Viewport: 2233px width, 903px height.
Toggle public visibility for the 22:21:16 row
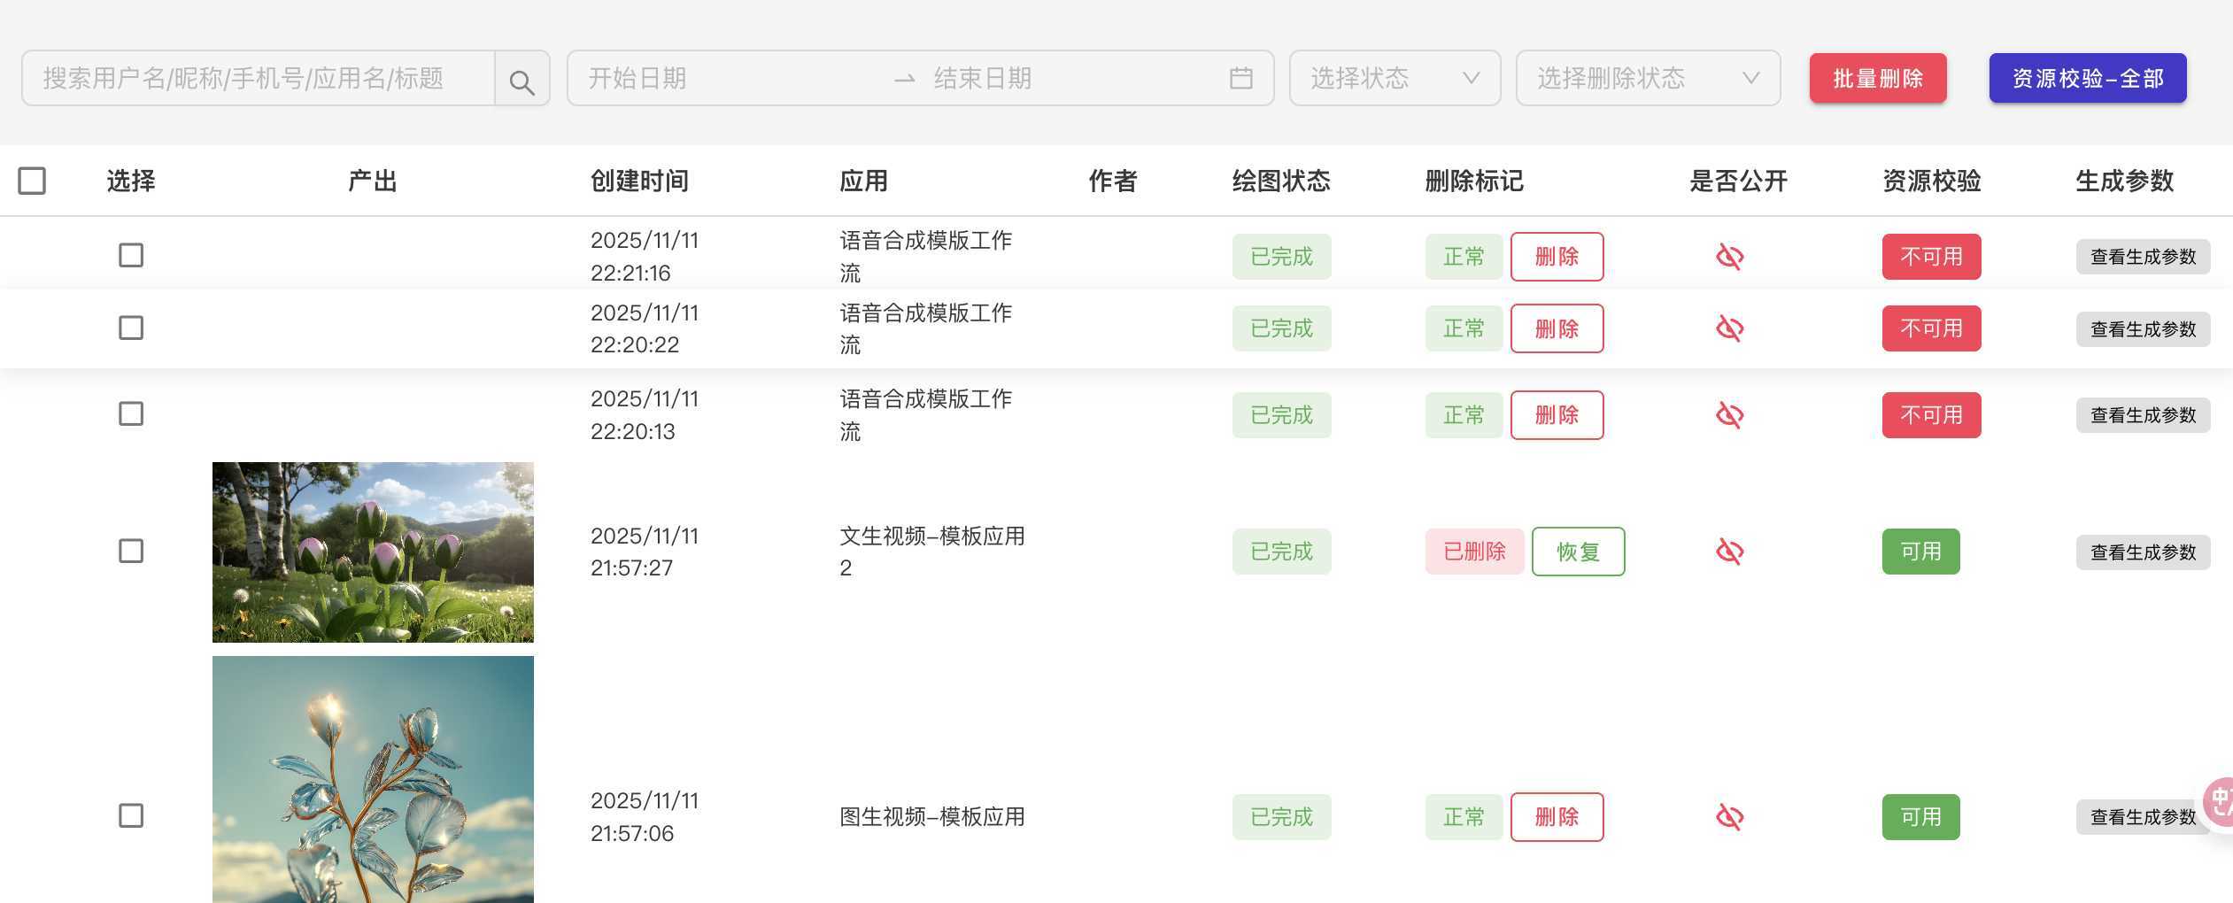tap(1729, 257)
